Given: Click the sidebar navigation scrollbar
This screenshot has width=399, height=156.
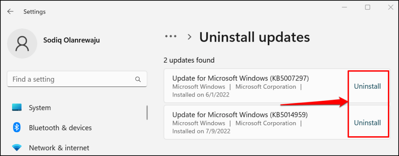Looking at the screenshot, I should [147, 112].
